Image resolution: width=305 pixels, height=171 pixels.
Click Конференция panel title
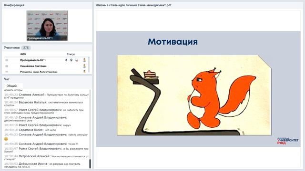14,5
